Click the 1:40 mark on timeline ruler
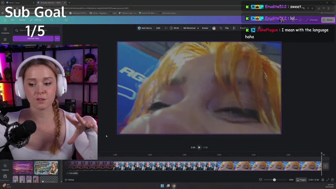This screenshot has height=189, width=336. click(150, 155)
